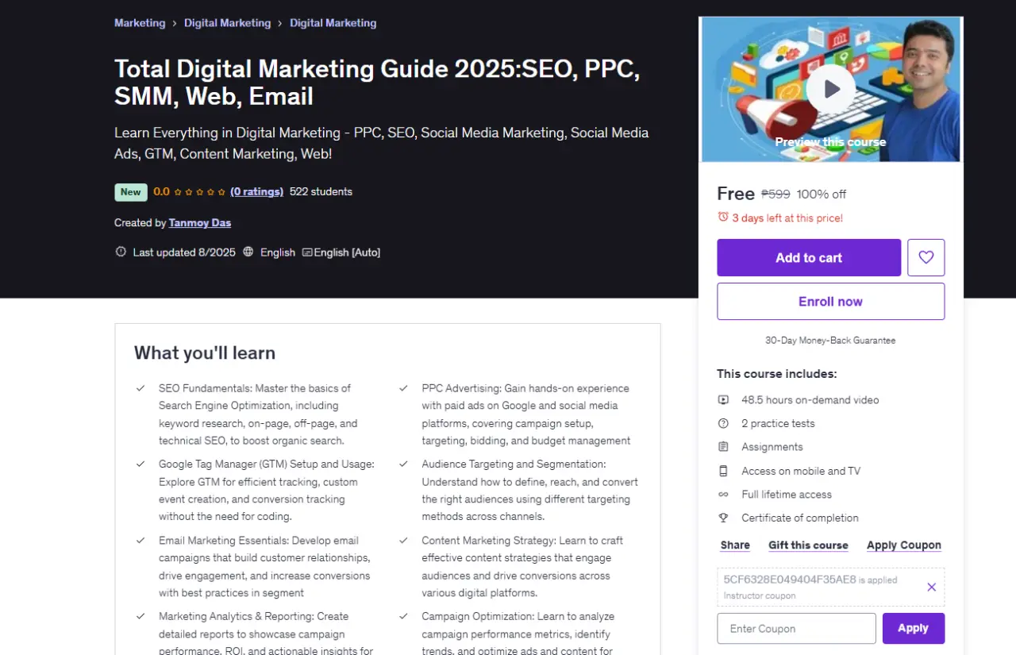Click Access on mobile and TV text
The height and width of the screenshot is (655, 1016).
pos(801,471)
